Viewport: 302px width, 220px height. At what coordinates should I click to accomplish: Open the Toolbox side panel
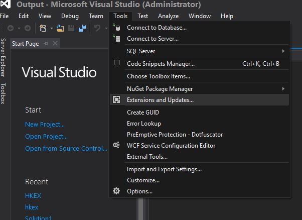tap(4, 93)
